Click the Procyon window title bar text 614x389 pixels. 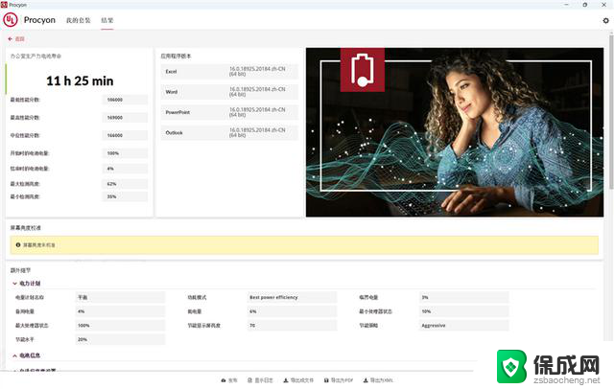coord(17,5)
